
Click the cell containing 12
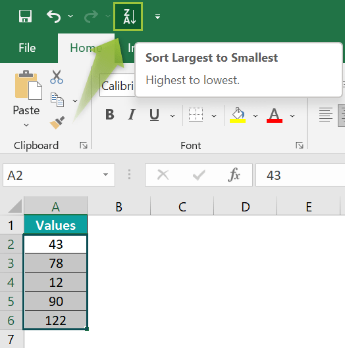click(x=56, y=282)
